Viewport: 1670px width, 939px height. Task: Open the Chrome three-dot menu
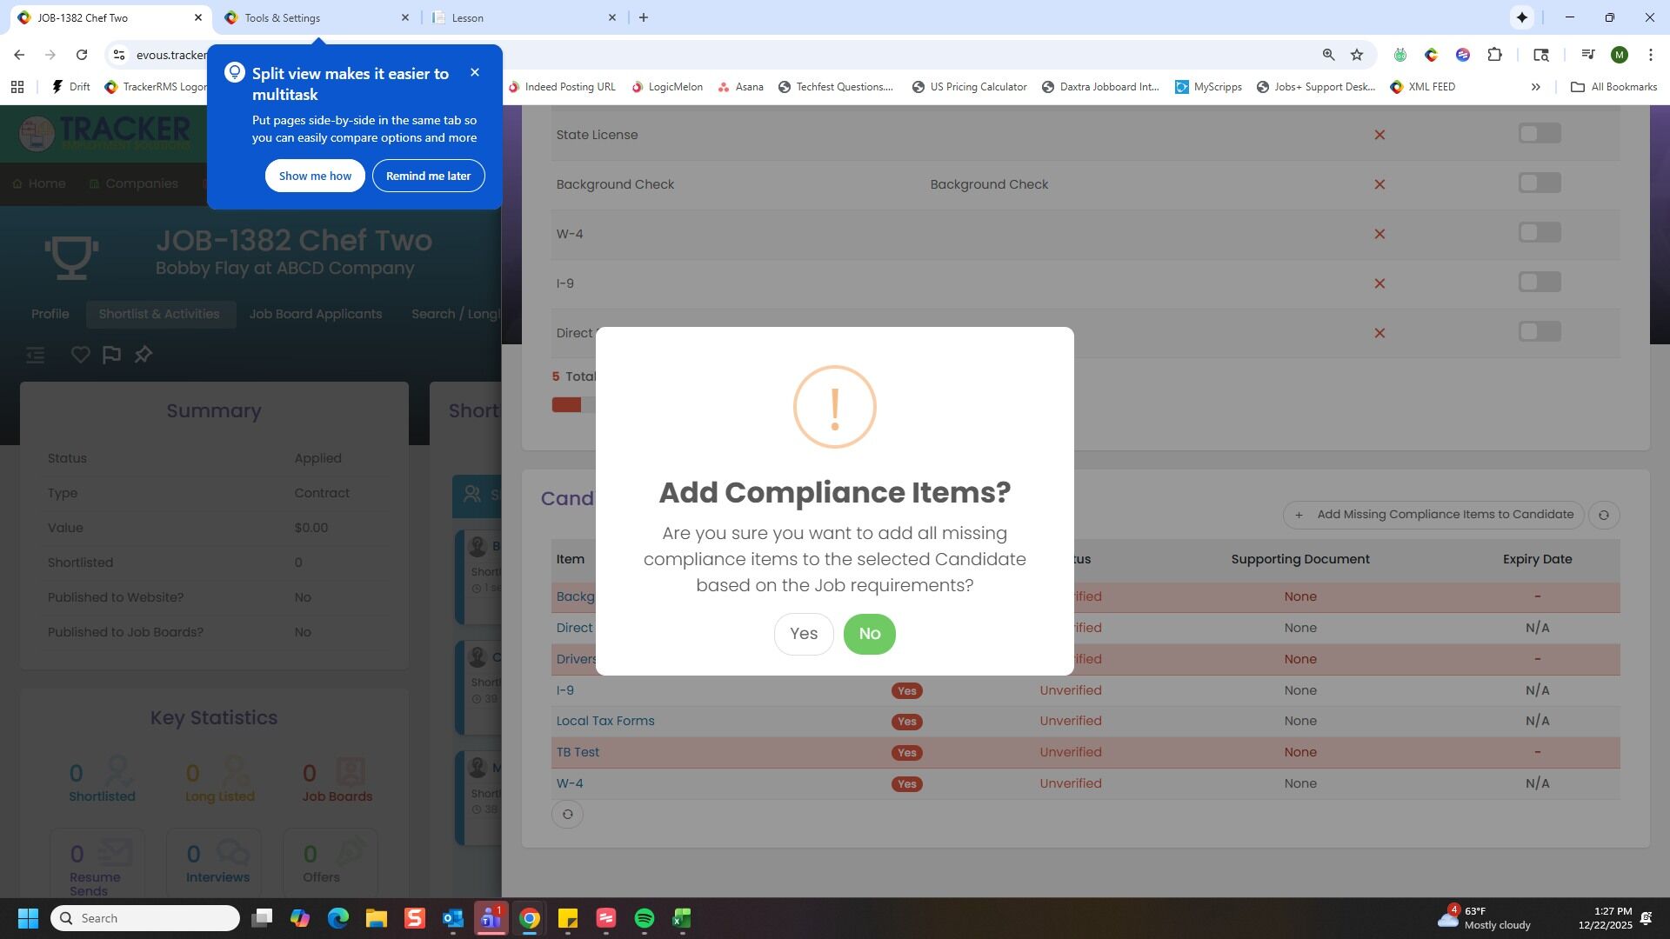(1650, 55)
